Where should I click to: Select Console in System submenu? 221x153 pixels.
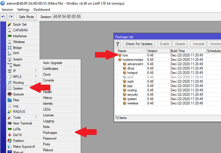coord(61,80)
